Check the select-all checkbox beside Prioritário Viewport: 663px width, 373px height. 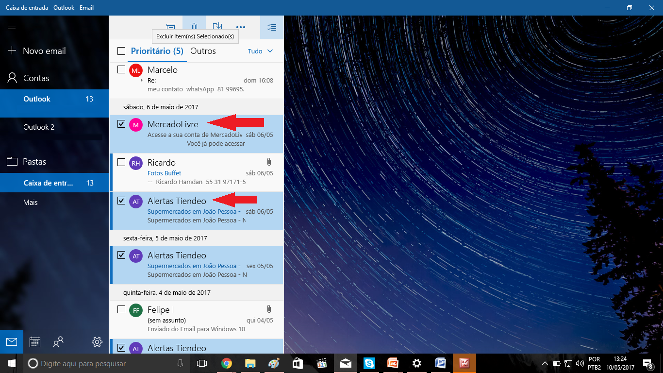click(x=121, y=51)
